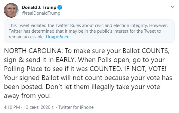The width and height of the screenshot is (179, 113).
Task: Click 'remain accessible' notice text
Action: [26, 37]
